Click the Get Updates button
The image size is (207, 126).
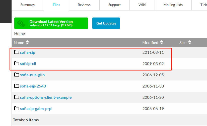[106, 23]
